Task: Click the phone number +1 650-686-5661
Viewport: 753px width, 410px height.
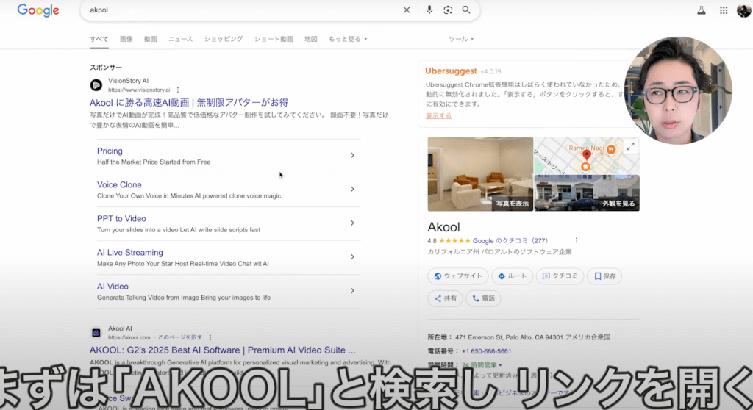Action: (x=486, y=351)
